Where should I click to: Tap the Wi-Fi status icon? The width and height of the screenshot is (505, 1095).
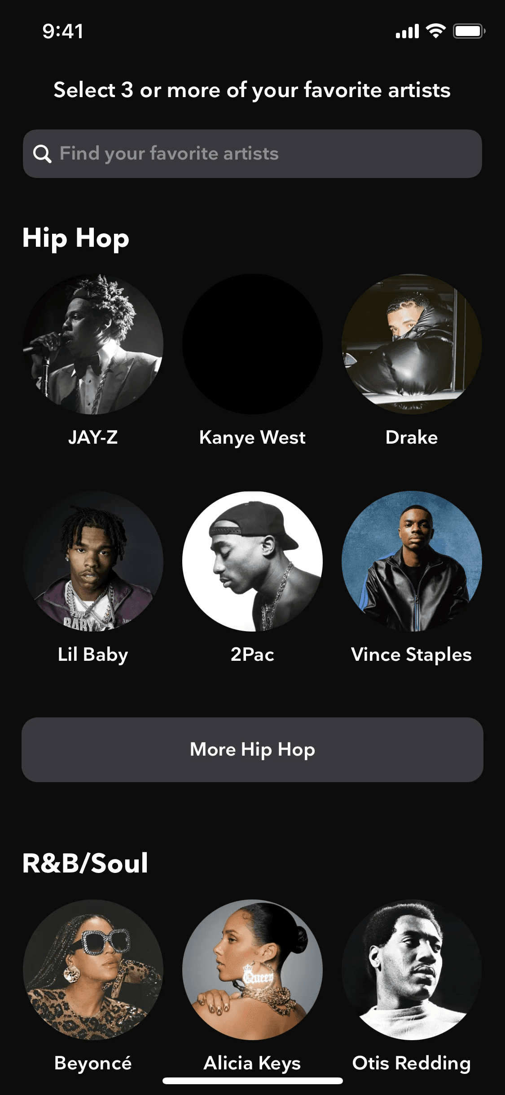point(435,31)
